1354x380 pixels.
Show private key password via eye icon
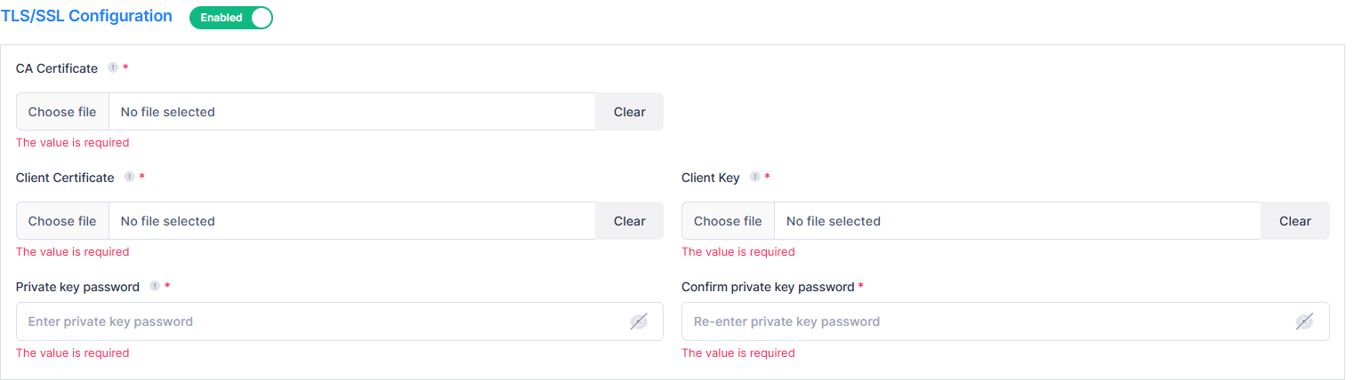(x=639, y=321)
